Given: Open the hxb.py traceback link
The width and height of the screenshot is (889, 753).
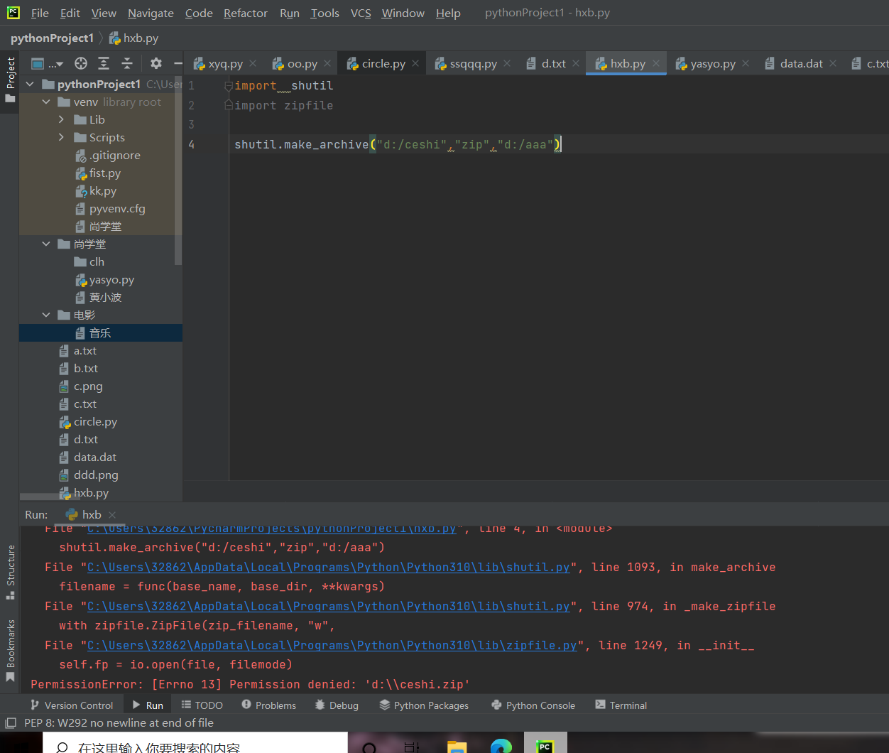Looking at the screenshot, I should 271,529.
